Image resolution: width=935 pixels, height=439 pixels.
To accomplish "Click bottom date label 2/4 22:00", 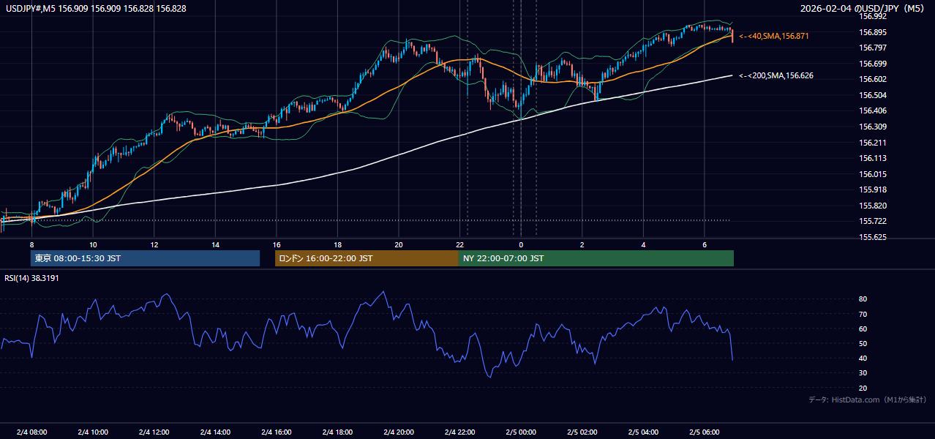I will [459, 432].
